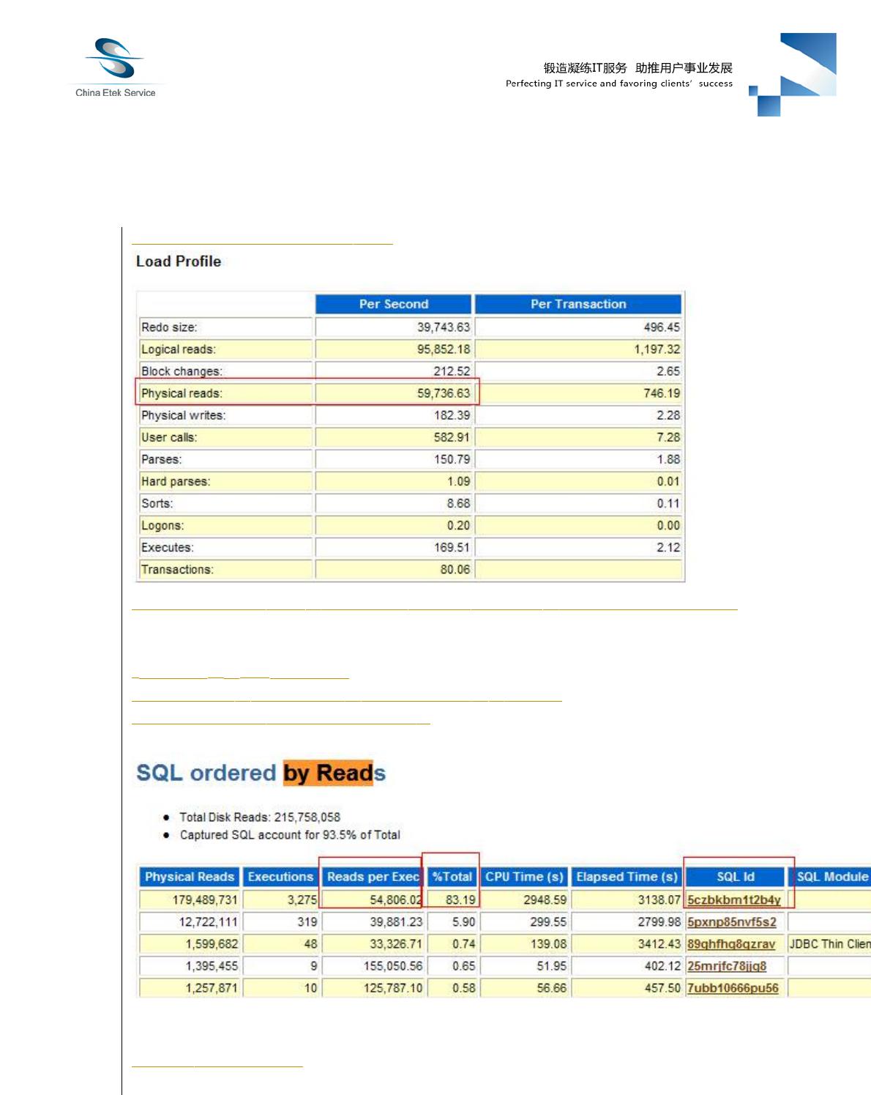Open SQL Id link 5pxnp85nvf5s2

point(732,921)
